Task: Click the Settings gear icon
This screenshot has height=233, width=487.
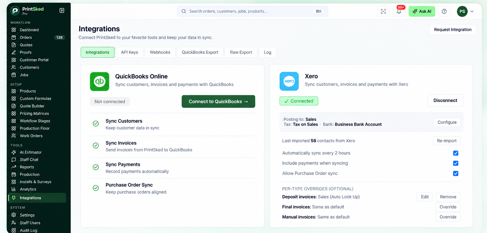Action: [14, 215]
